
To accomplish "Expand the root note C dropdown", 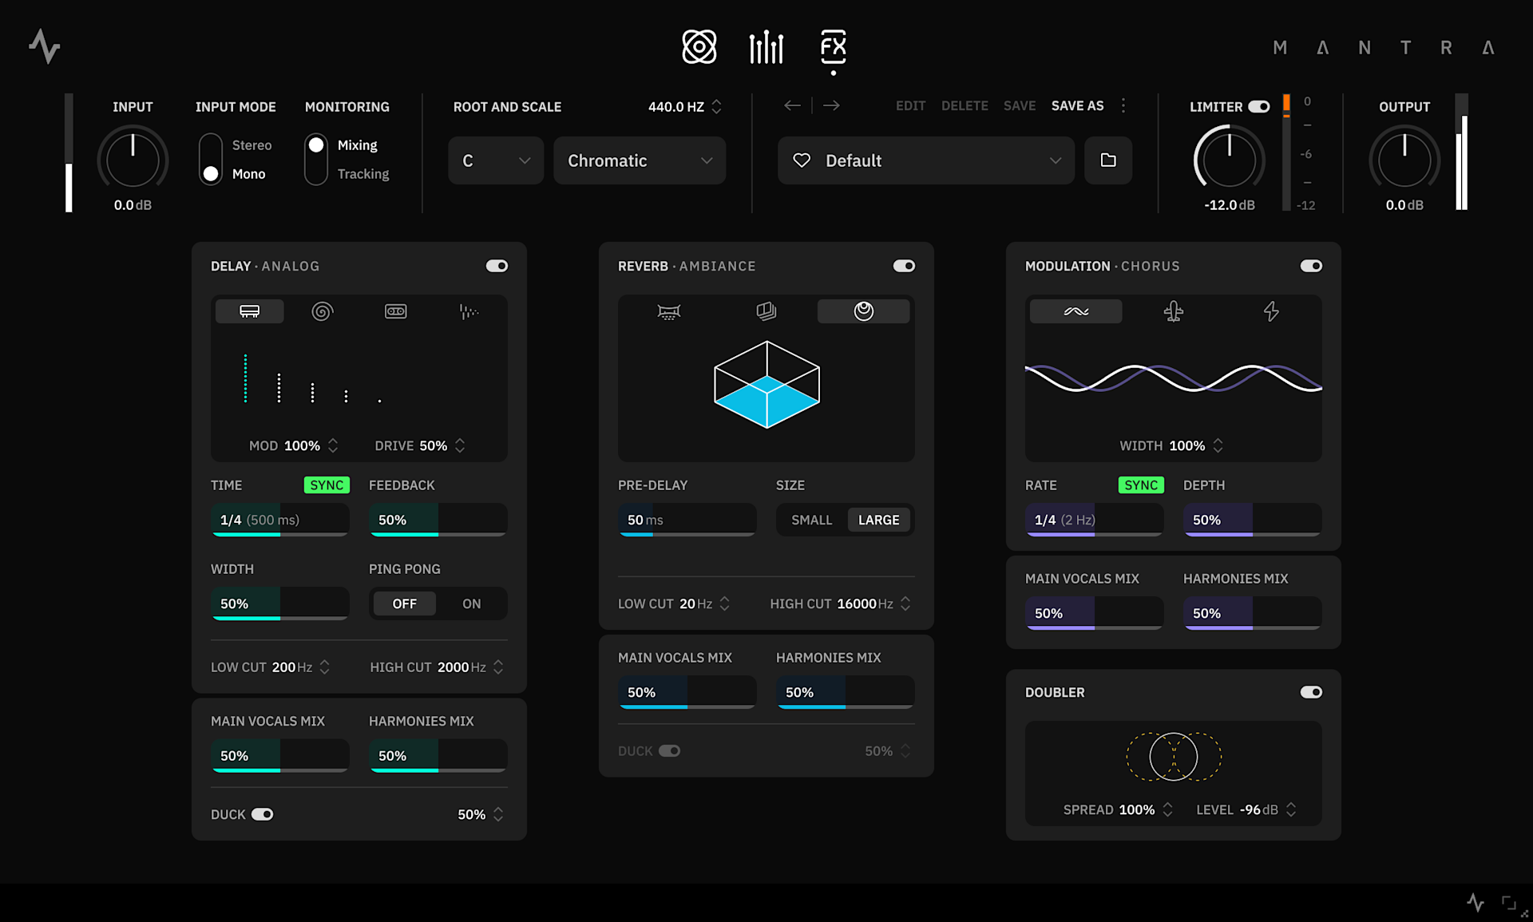I will click(495, 160).
